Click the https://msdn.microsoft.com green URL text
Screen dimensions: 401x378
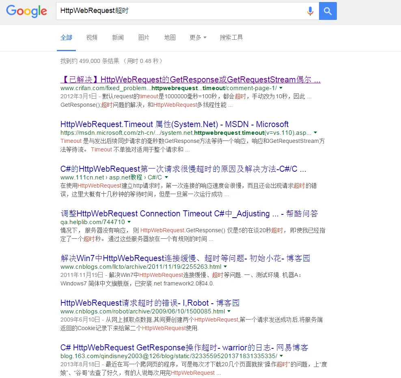point(186,133)
